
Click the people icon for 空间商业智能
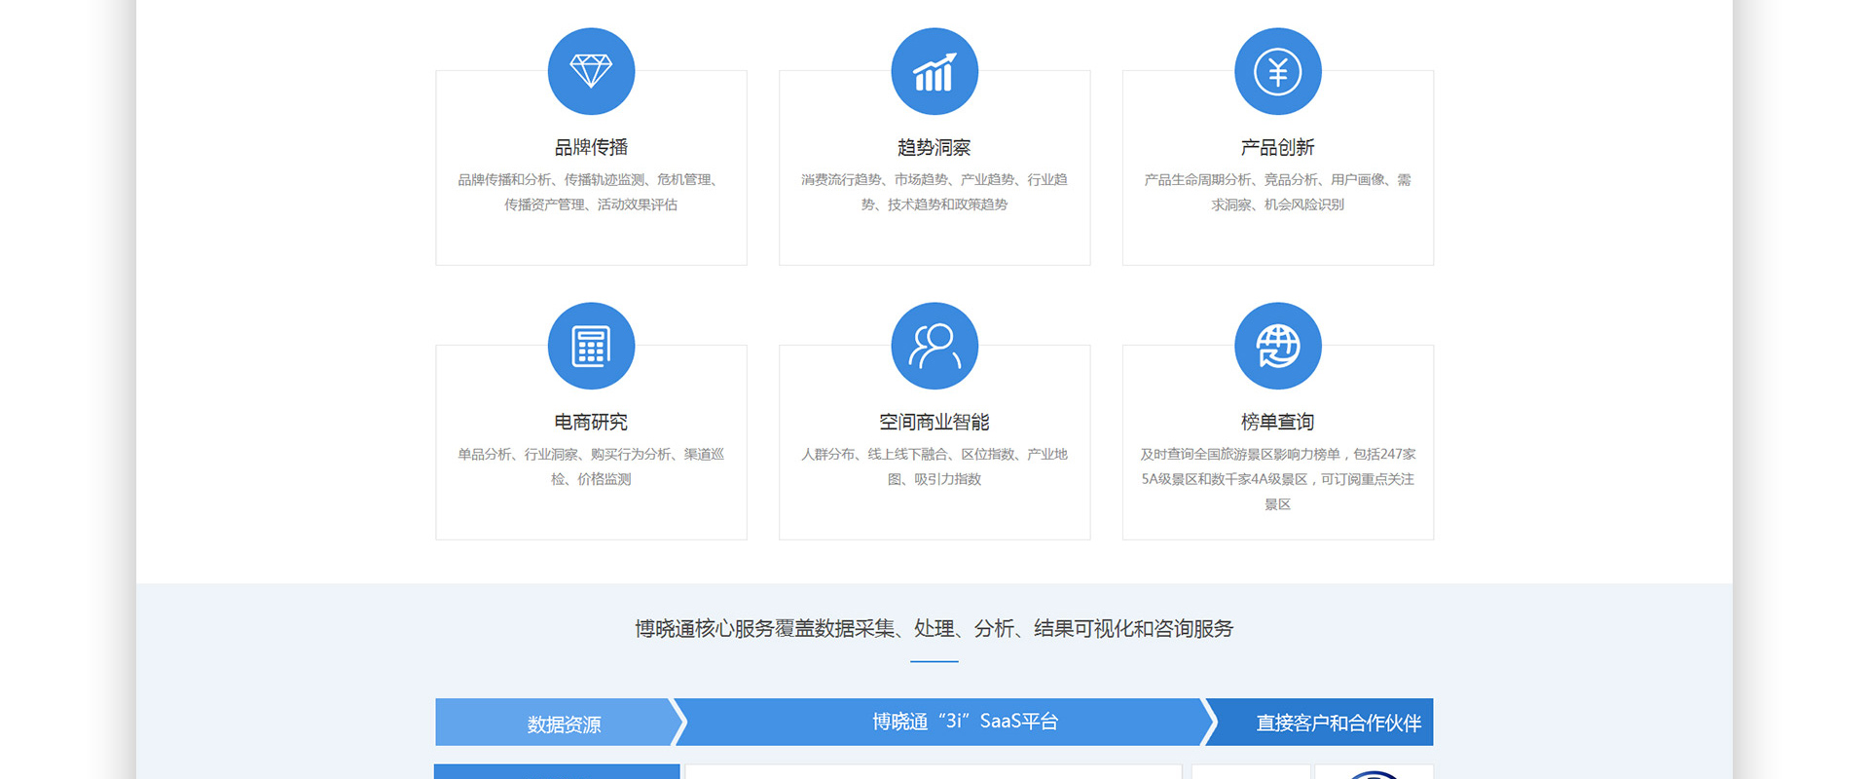(x=934, y=346)
